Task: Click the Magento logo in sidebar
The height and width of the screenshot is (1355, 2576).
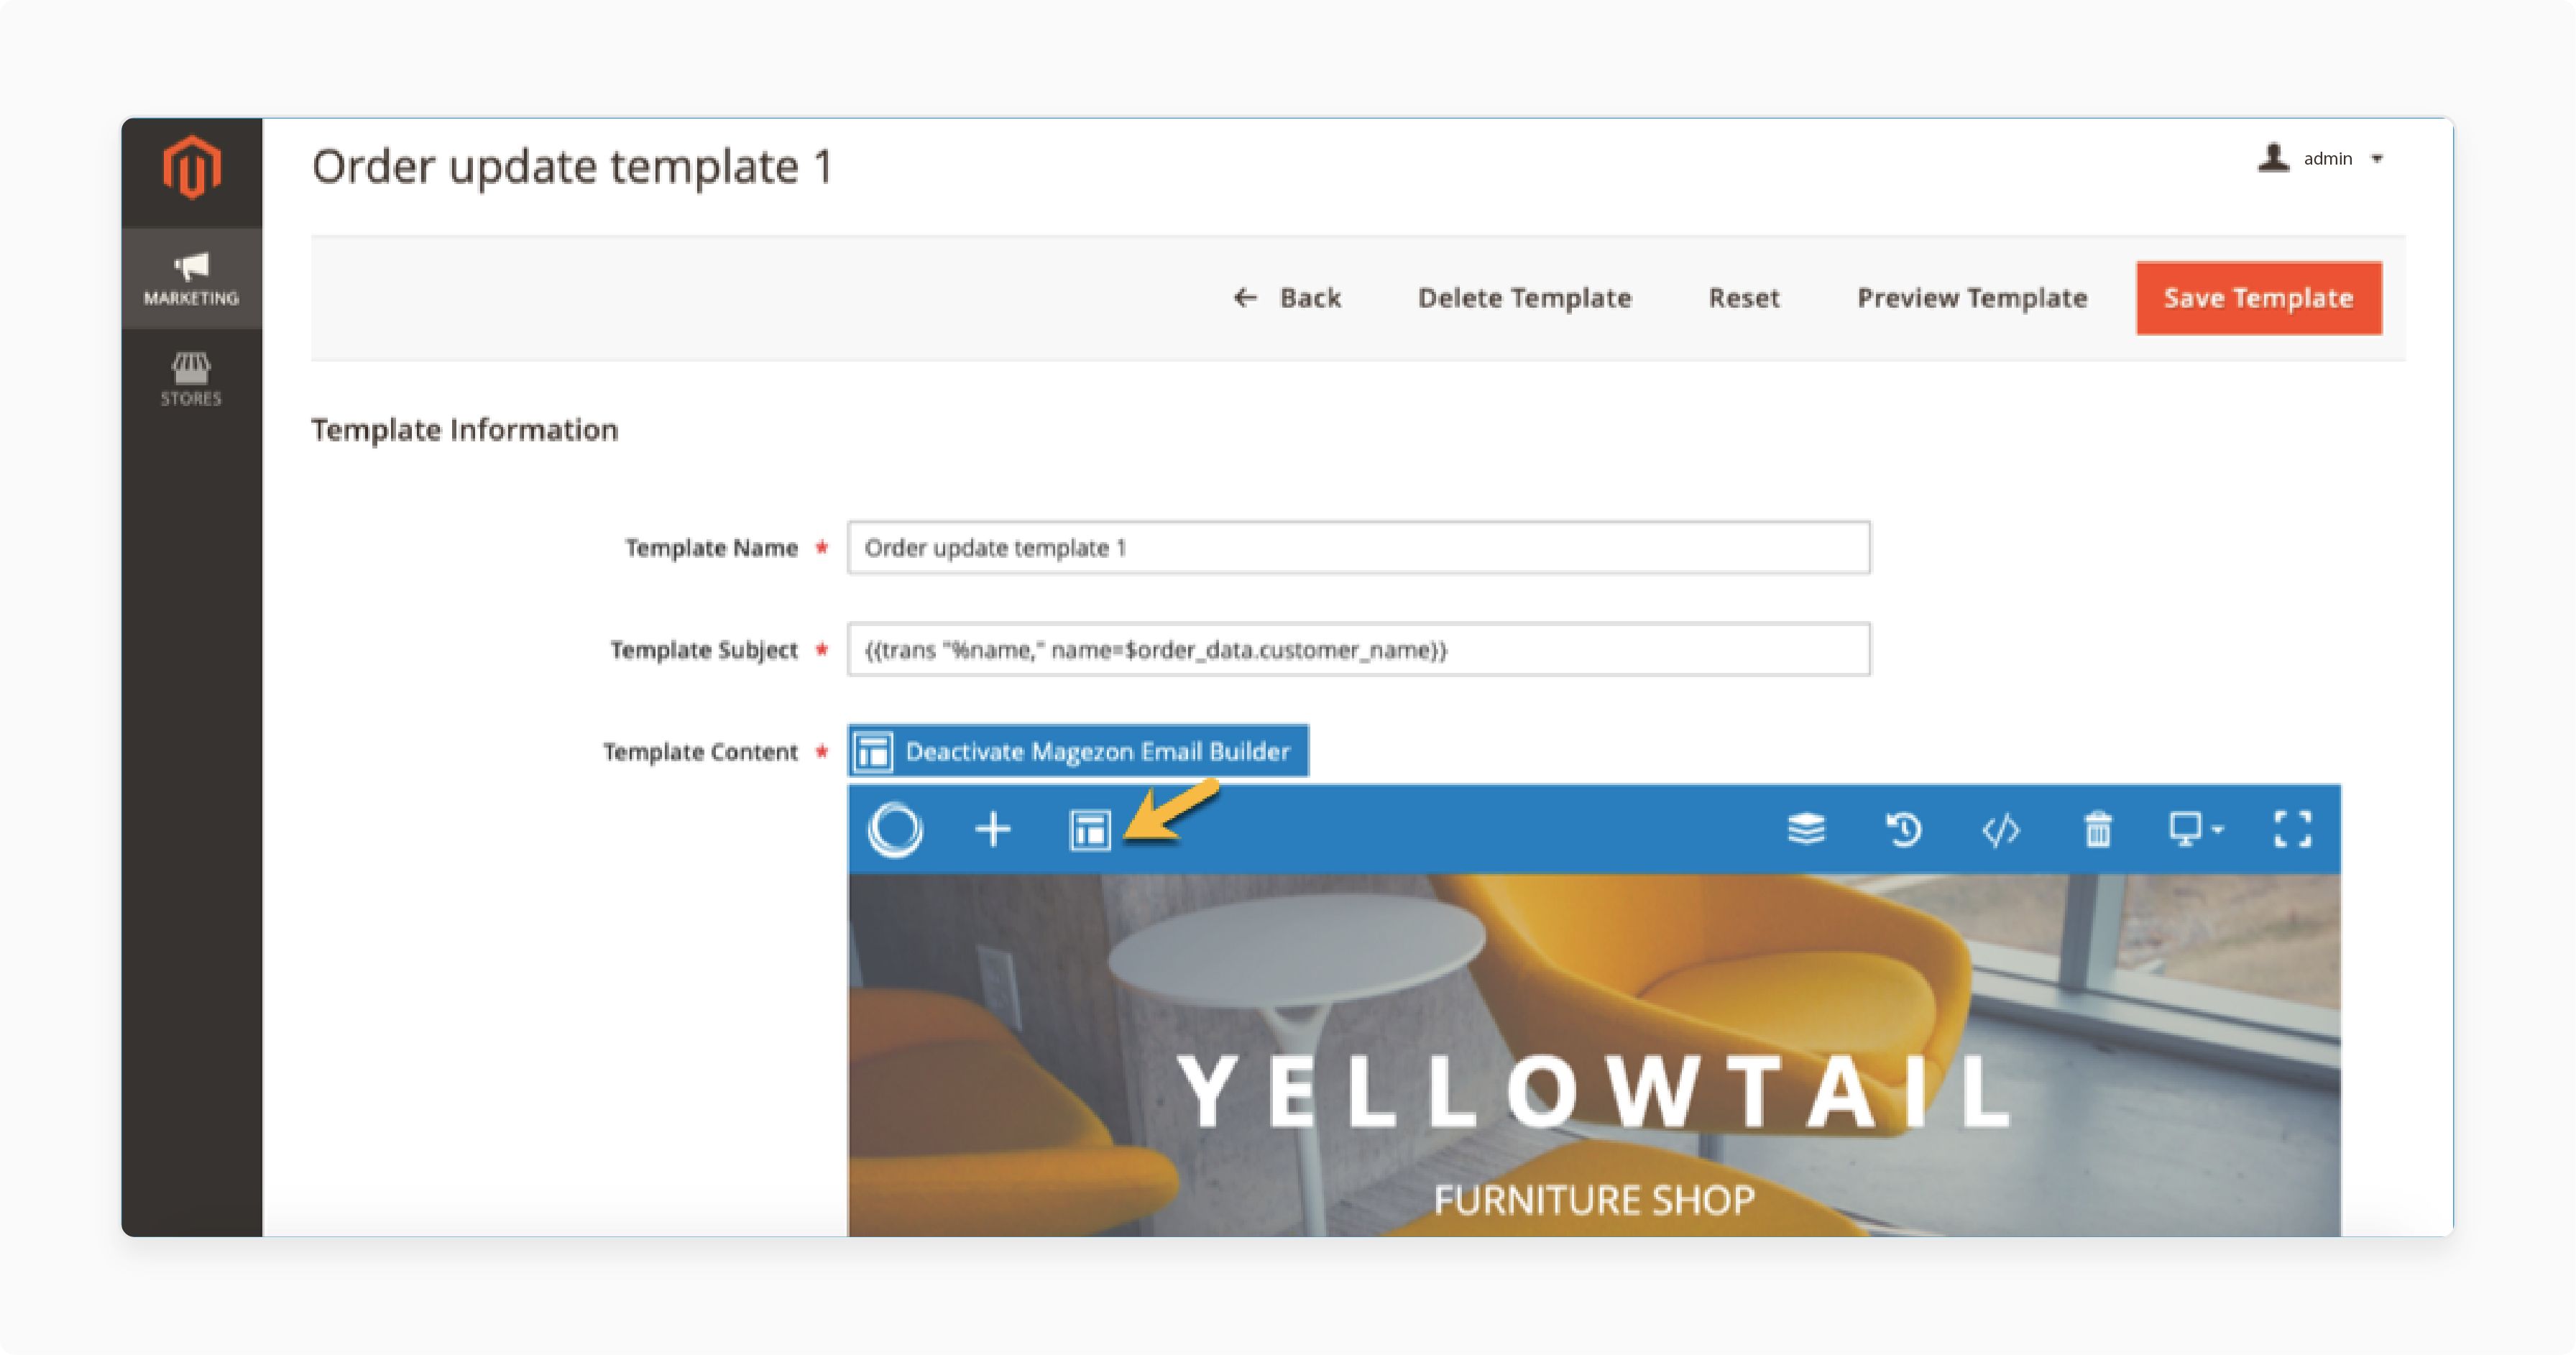Action: pos(191,167)
